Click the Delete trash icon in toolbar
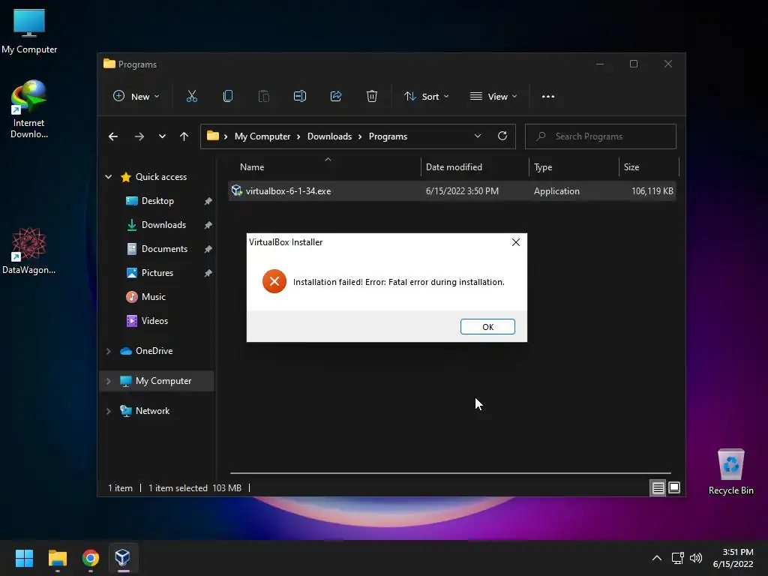 [x=372, y=97]
